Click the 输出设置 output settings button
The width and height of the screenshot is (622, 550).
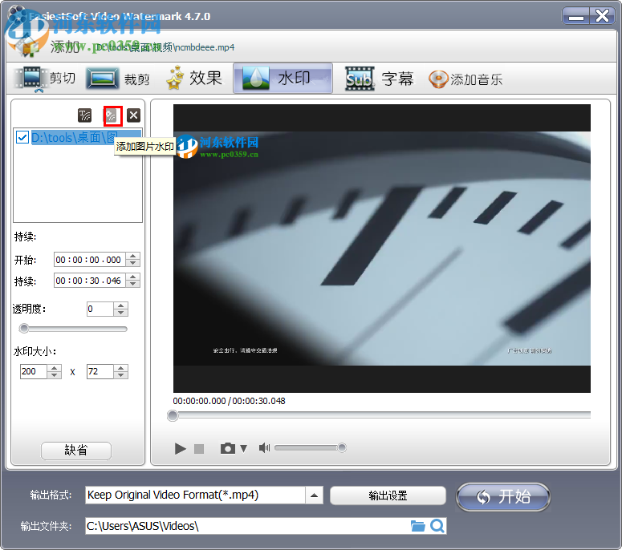pos(388,495)
